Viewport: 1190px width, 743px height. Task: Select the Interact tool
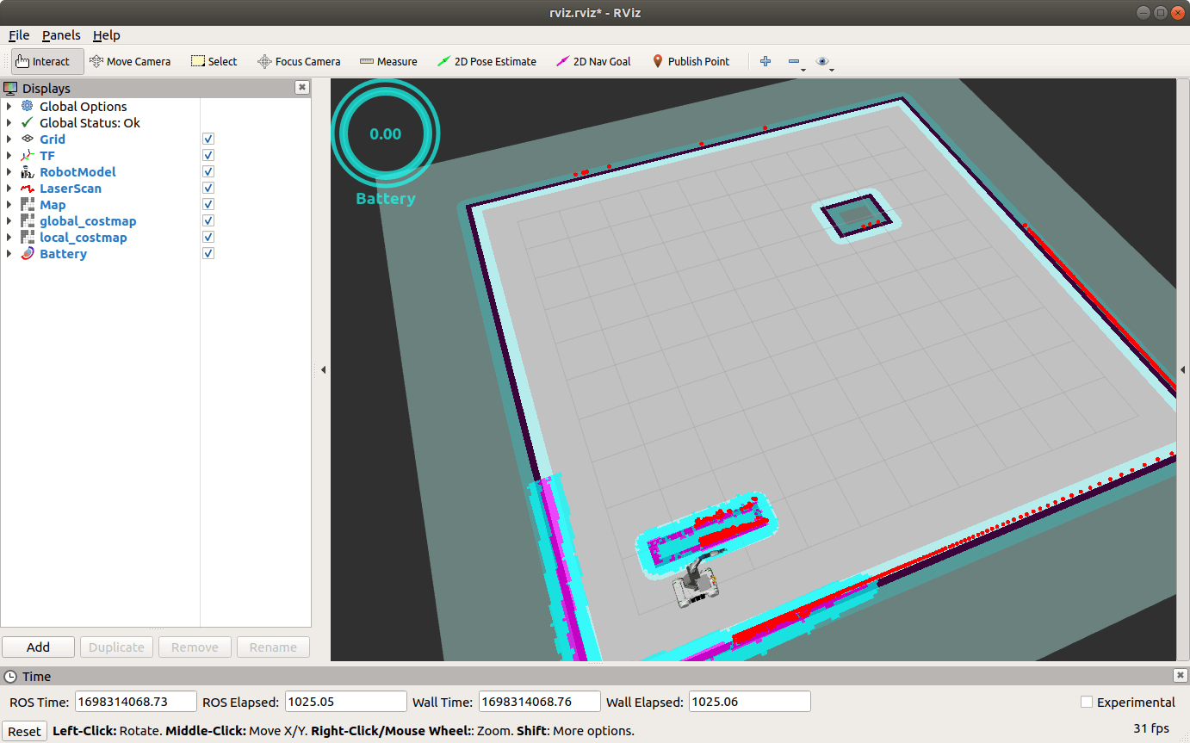(x=47, y=61)
